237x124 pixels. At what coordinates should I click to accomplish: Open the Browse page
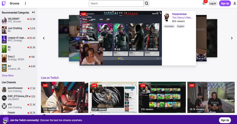tap(14, 3)
